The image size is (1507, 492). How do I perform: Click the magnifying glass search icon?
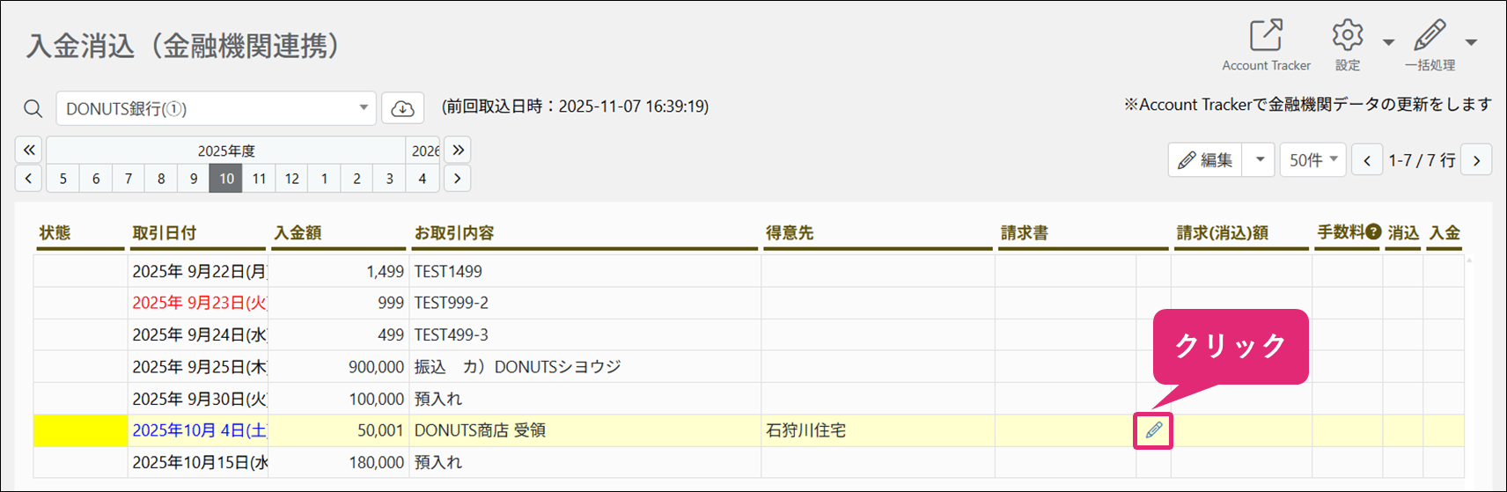coord(33,108)
